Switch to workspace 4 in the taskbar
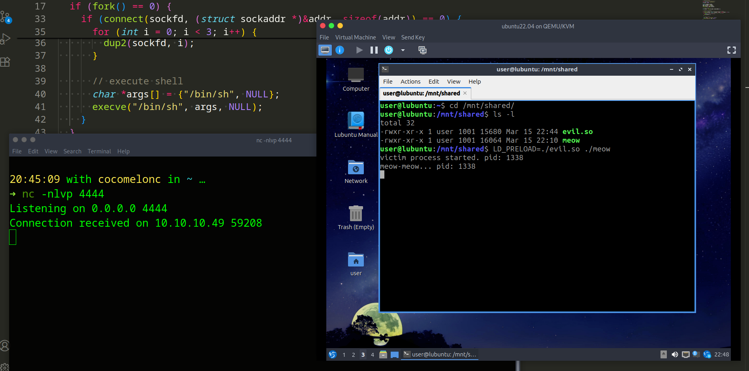 pos(372,354)
